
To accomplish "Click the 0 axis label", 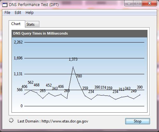I will pos(22,106).
